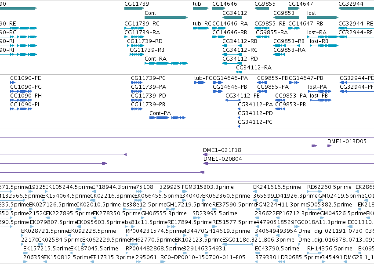Viewport: 374px width, 264px height.
Task: Click BAC clone DME1-021F18 label
Action: [x=222, y=150]
